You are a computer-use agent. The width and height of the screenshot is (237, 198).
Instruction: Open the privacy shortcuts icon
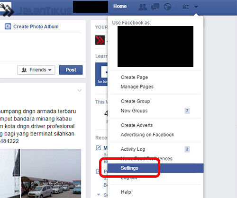185,7
